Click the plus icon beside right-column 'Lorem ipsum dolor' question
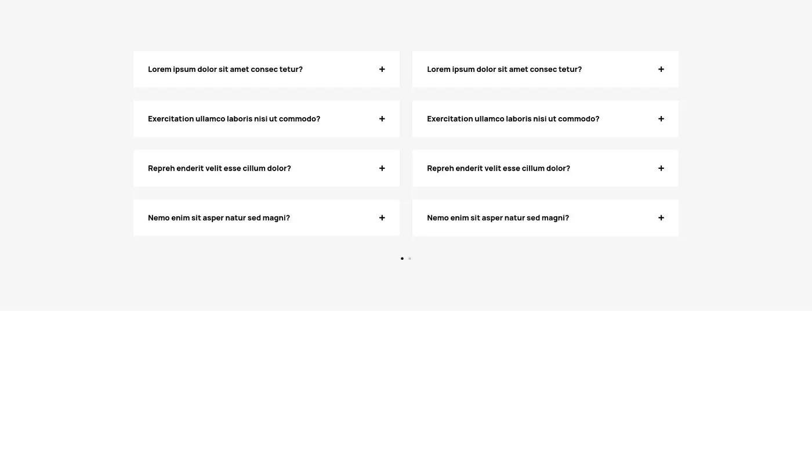 661,69
